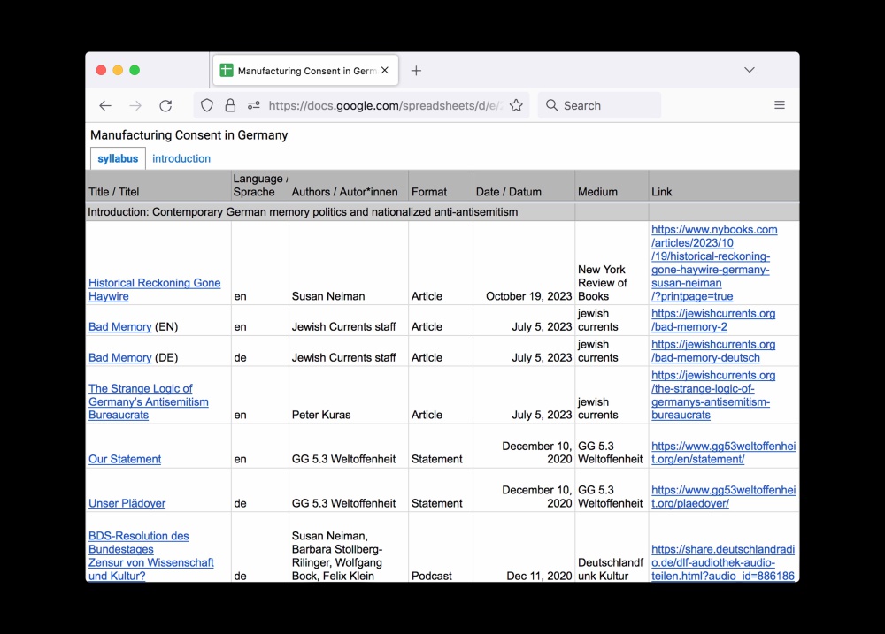The image size is (885, 634).
Task: Click the padlock site security icon
Action: [230, 105]
